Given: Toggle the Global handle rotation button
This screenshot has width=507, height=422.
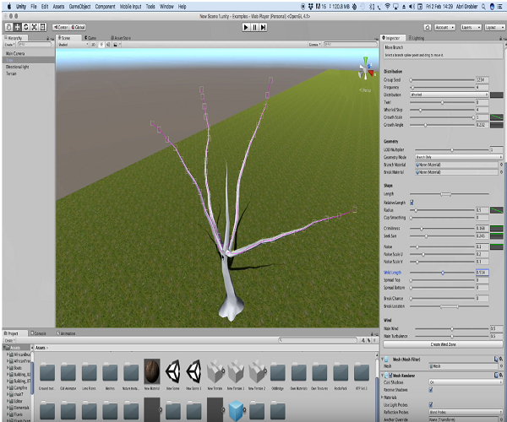Looking at the screenshot, I should click(78, 28).
